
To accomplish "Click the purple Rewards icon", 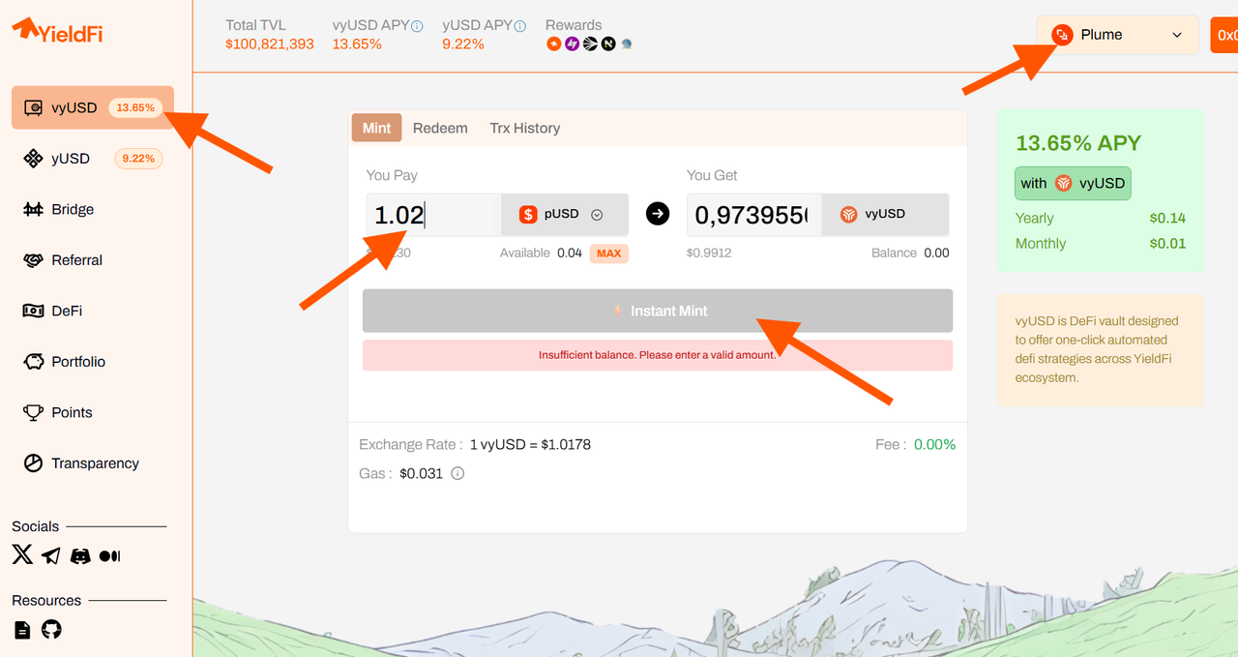I will point(572,45).
